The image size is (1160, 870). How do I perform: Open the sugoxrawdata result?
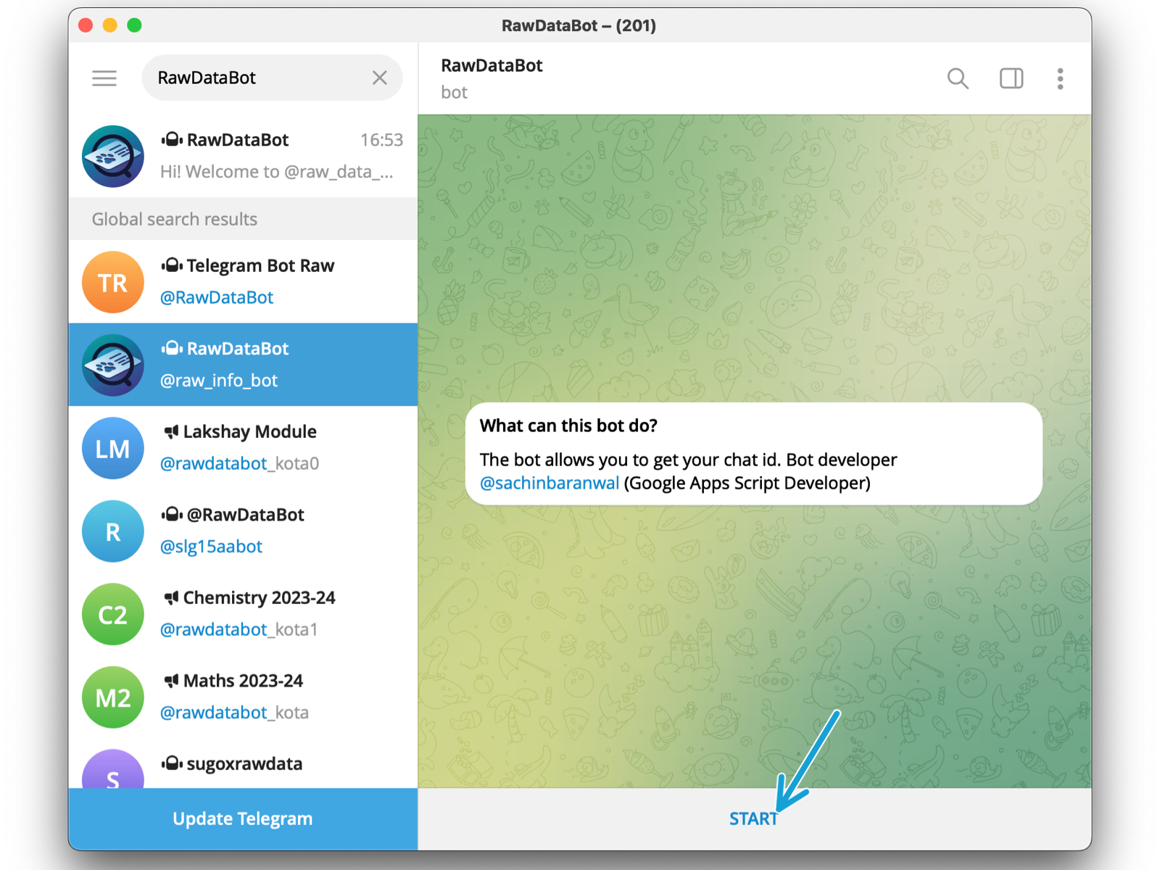click(x=243, y=763)
